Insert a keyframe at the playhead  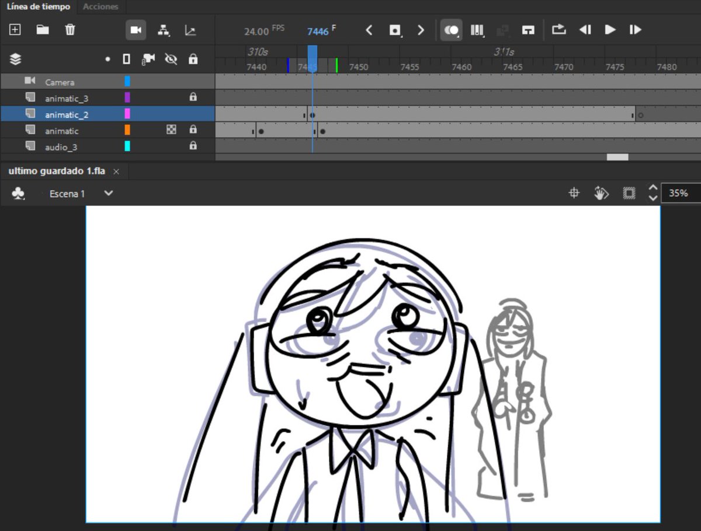pos(395,30)
